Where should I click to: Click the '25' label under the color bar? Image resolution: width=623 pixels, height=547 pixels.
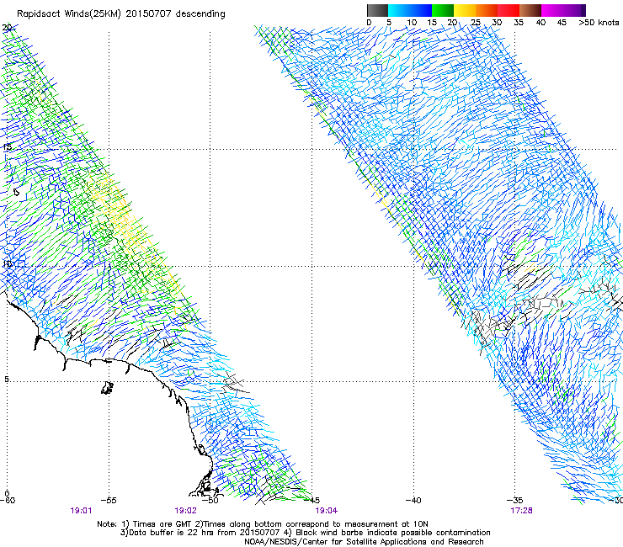pos(475,23)
